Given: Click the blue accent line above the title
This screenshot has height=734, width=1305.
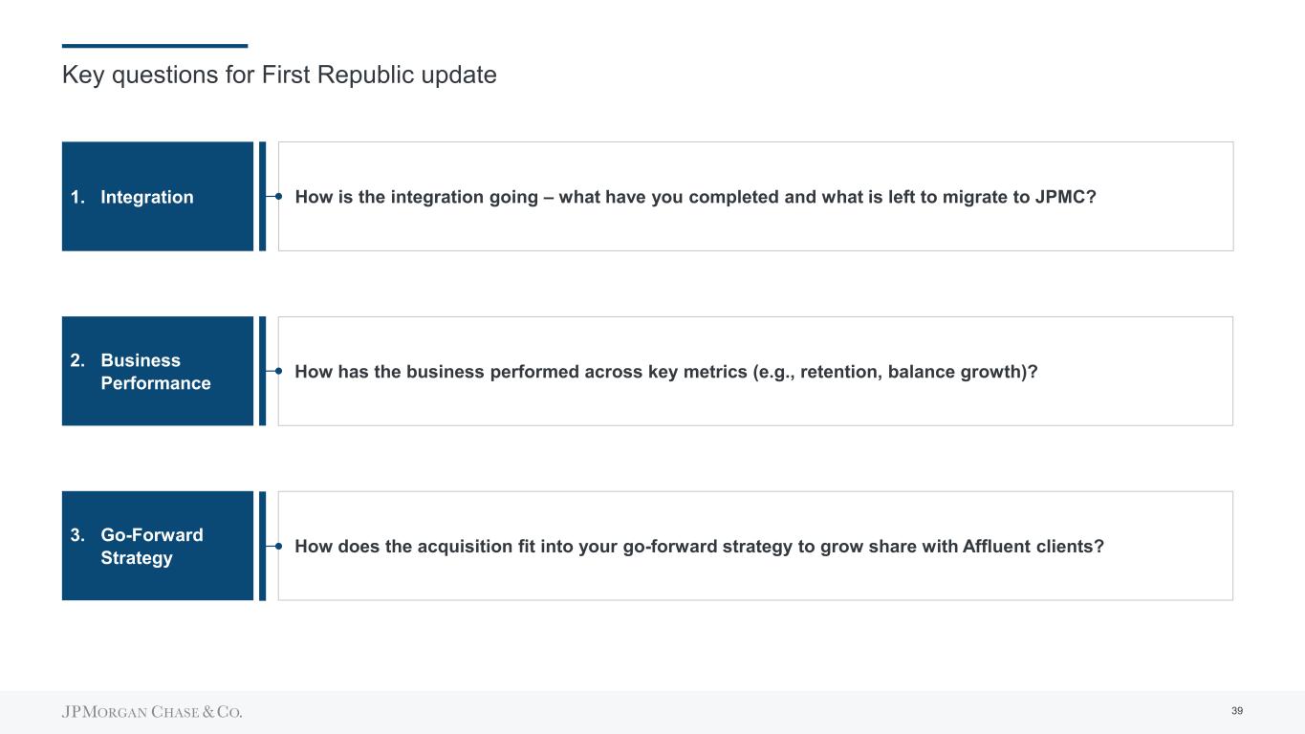Looking at the screenshot, I should pos(154,46).
